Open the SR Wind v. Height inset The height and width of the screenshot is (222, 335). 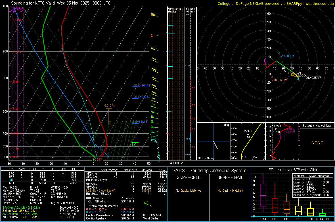[283, 141]
